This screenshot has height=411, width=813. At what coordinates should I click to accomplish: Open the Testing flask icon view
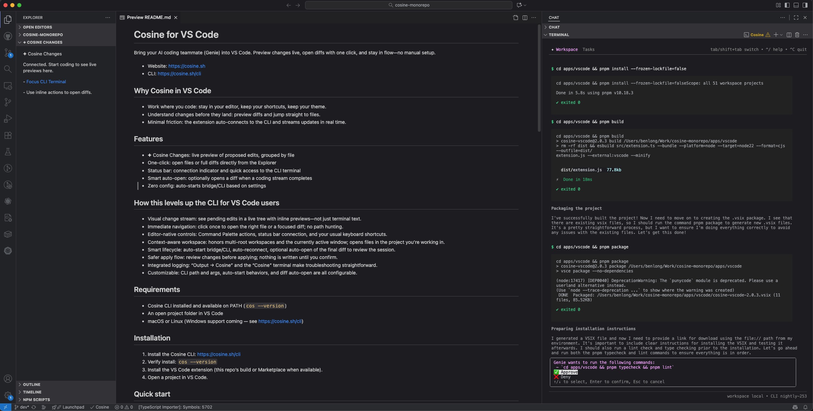point(8,152)
